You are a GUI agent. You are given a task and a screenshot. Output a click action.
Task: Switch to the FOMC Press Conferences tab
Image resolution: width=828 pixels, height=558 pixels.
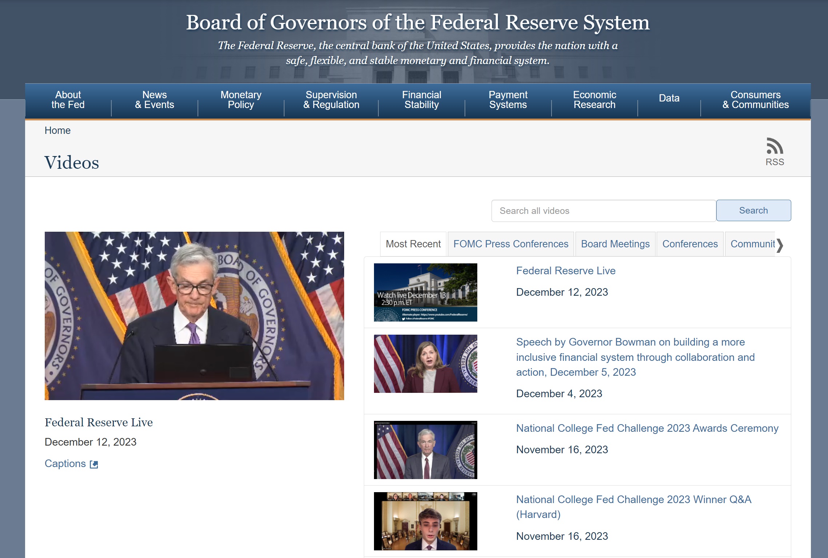click(510, 244)
